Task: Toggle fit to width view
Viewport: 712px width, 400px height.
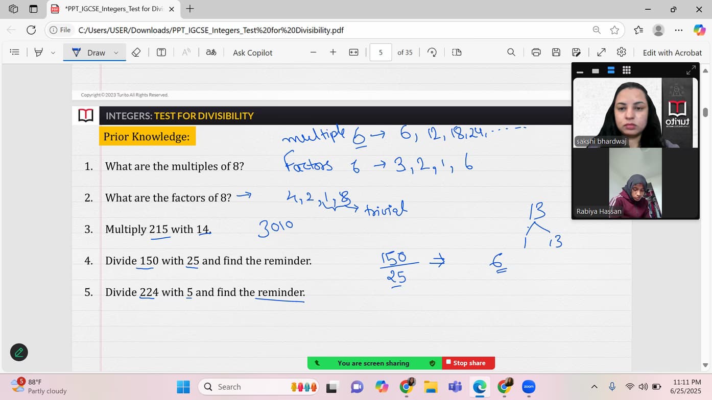Action: (353, 52)
